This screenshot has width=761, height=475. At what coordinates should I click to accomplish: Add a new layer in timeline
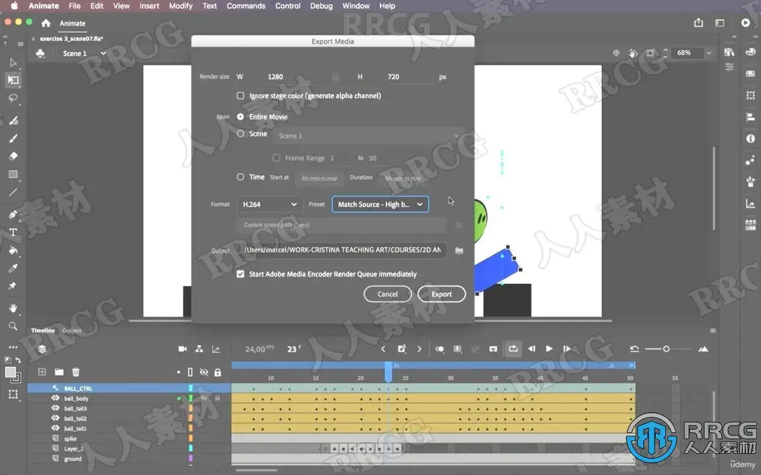pos(42,372)
